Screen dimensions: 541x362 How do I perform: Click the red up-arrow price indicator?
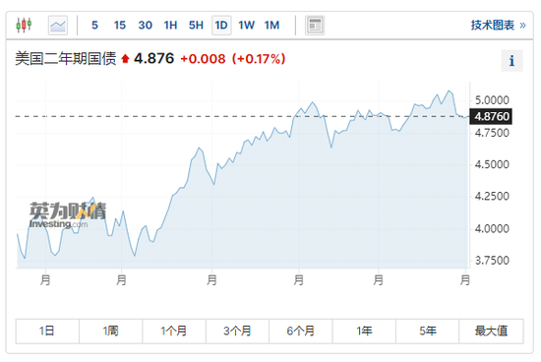[125, 59]
